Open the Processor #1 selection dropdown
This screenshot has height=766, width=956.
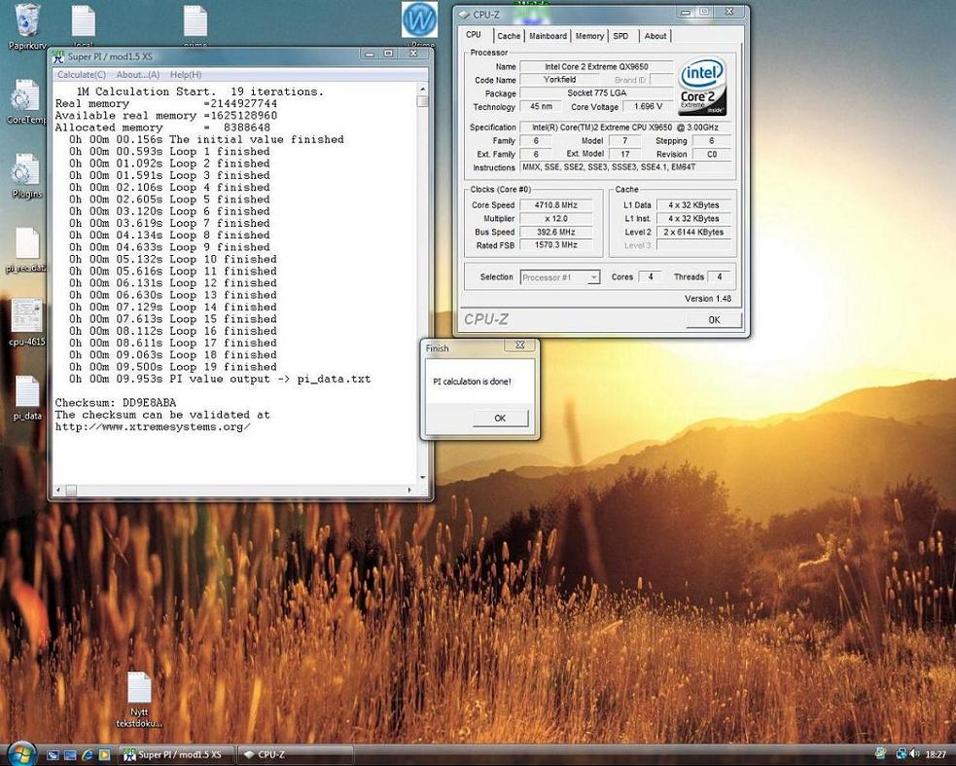(560, 277)
